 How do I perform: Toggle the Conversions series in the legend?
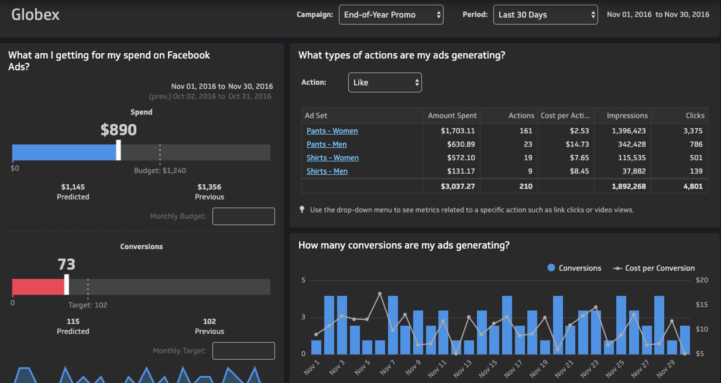point(579,268)
